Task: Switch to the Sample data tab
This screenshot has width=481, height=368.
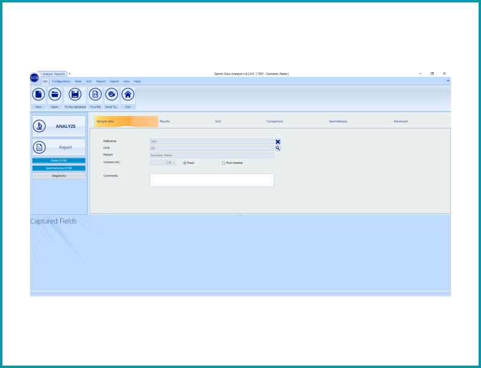Action: point(126,121)
